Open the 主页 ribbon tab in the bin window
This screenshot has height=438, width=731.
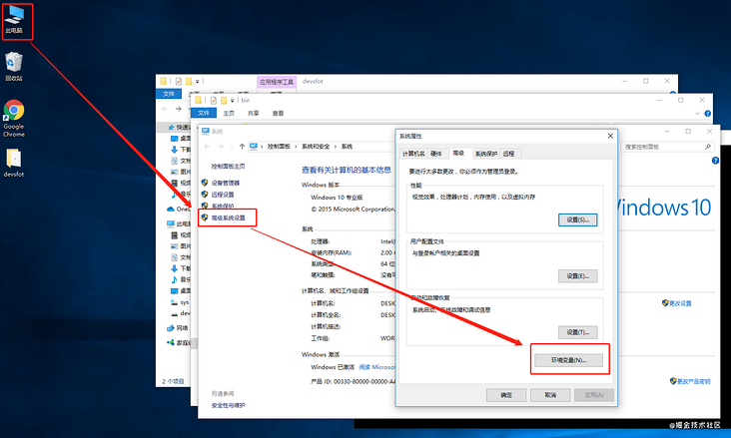tap(229, 113)
